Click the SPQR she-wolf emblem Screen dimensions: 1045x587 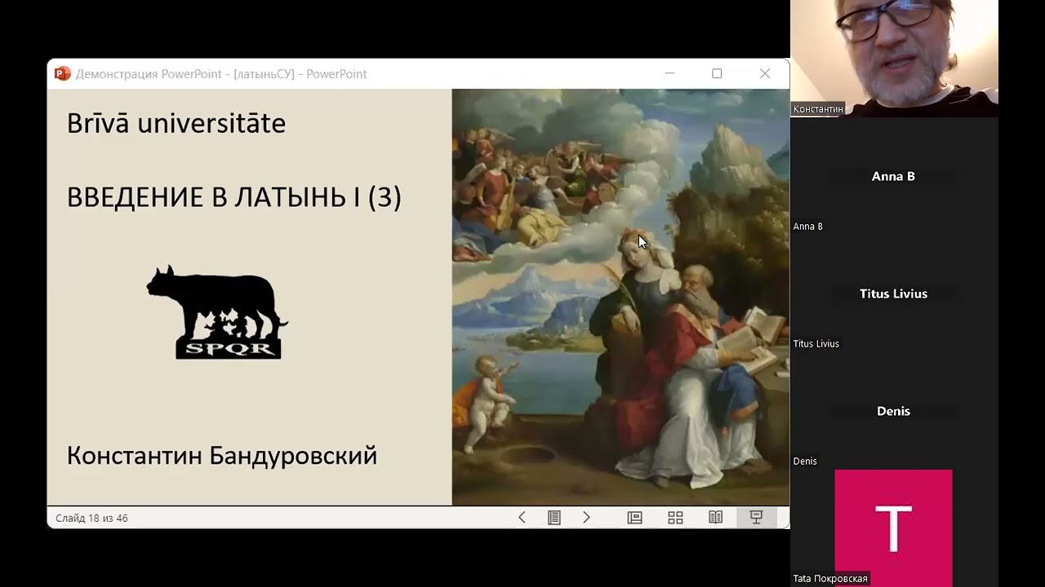tap(217, 312)
